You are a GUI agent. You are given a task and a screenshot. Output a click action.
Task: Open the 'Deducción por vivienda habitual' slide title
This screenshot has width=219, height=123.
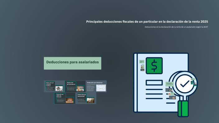click(50, 84)
